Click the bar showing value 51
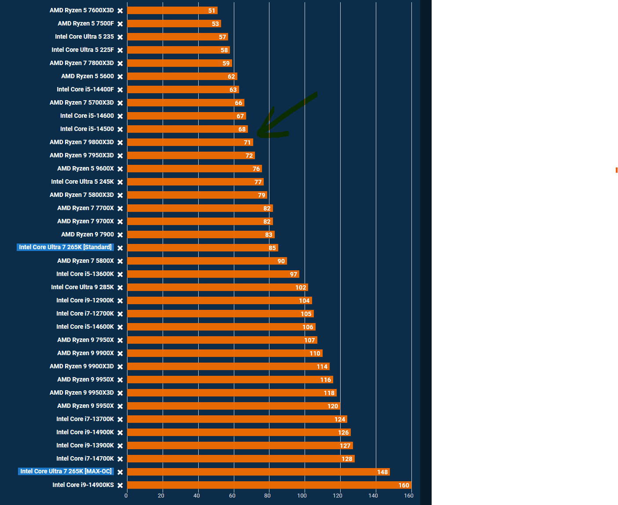 point(172,11)
